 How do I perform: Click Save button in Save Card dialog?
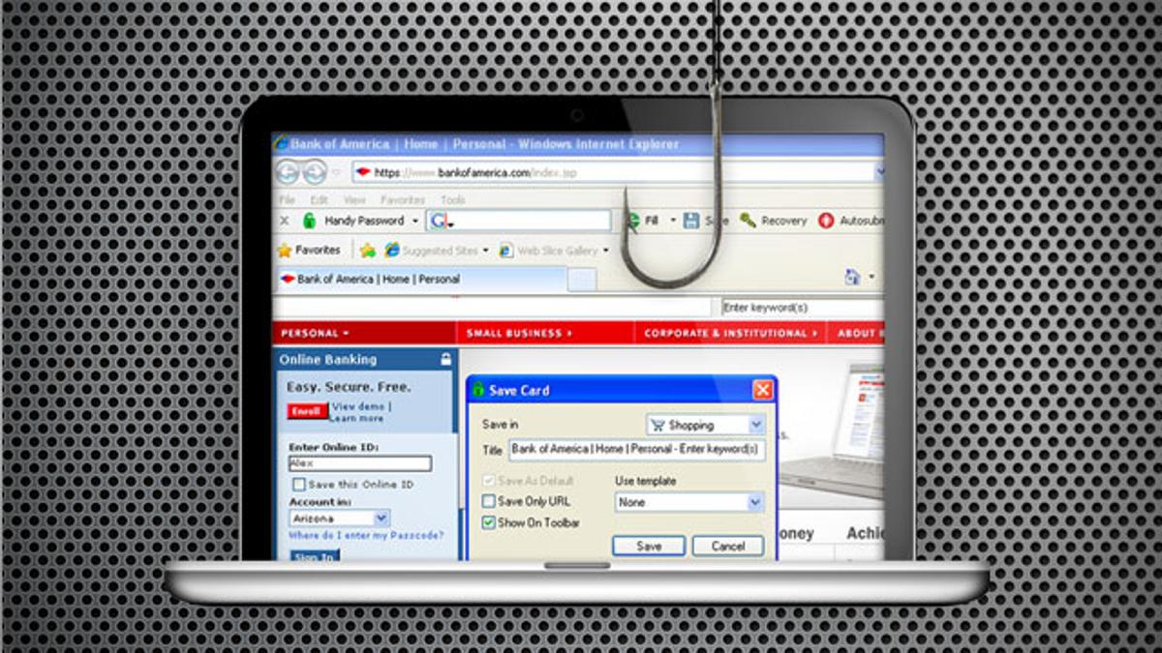649,546
